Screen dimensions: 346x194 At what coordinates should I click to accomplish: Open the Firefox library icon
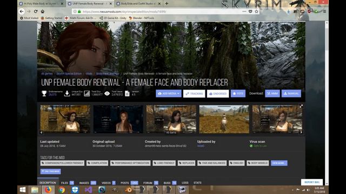(295, 11)
